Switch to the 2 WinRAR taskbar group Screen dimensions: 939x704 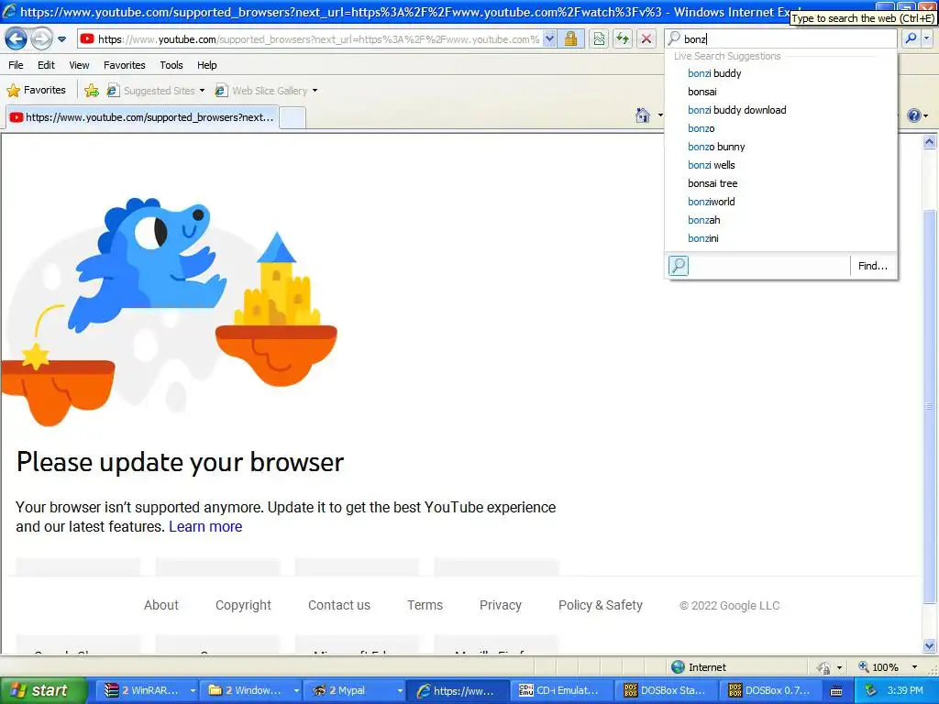148,690
